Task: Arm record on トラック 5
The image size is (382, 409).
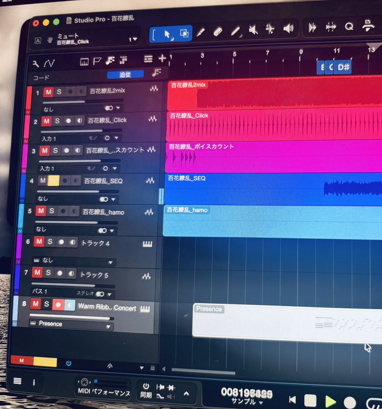Action: point(60,273)
